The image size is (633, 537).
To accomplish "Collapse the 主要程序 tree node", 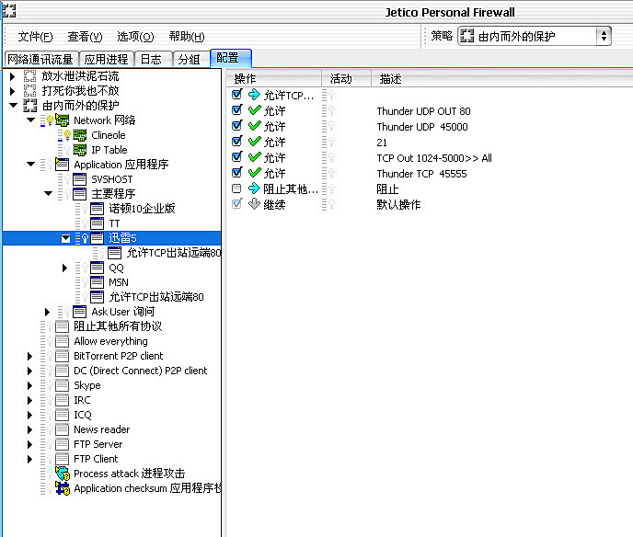I will (48, 194).
